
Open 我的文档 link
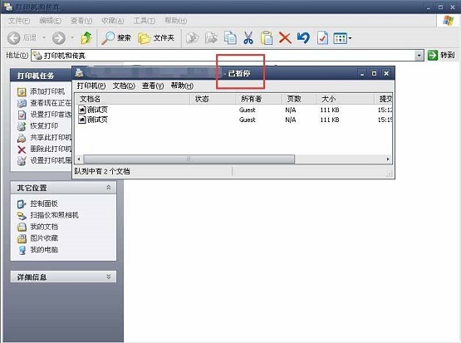(44, 227)
